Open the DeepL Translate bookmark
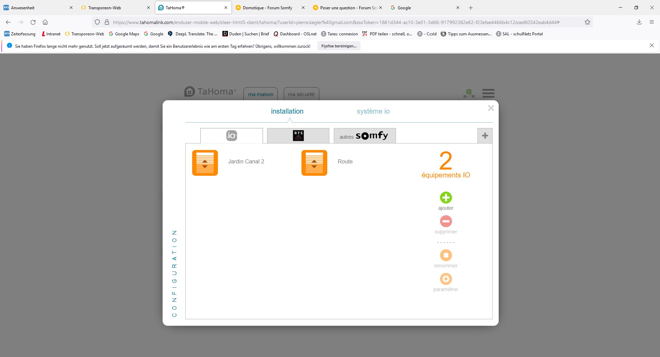Image resolution: width=660 pixels, height=357 pixels. [x=193, y=34]
